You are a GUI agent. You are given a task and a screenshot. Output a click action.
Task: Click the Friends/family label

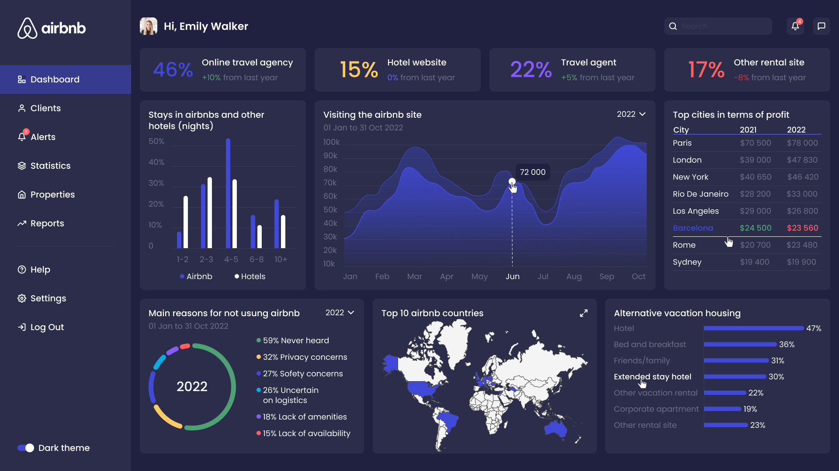click(641, 361)
